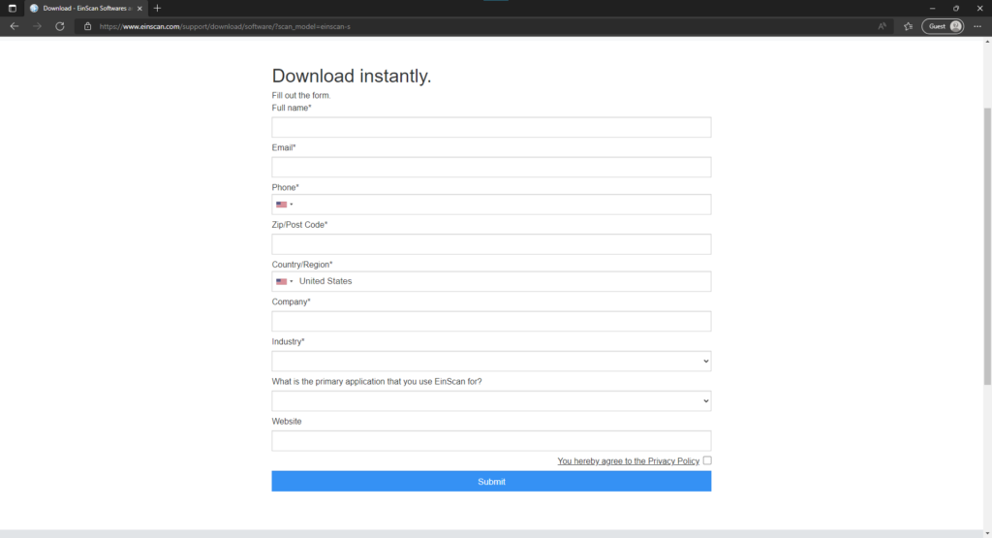Focus the Full name field
Image resolution: width=992 pixels, height=538 pixels.
pyautogui.click(x=491, y=127)
